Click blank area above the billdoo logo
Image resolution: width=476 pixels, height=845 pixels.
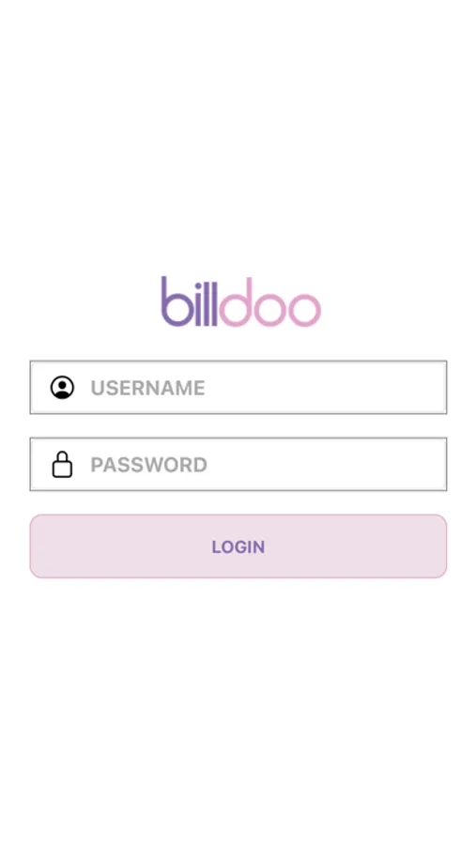[238, 134]
